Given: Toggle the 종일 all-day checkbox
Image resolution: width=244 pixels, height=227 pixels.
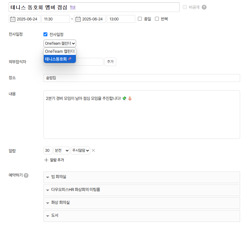Looking at the screenshot, I should (140, 19).
